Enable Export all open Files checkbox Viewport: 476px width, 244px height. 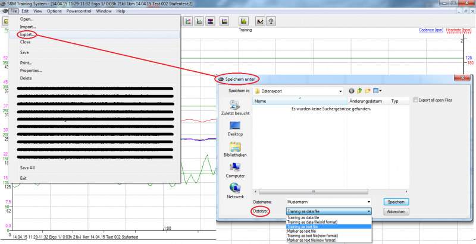pyautogui.click(x=415, y=100)
